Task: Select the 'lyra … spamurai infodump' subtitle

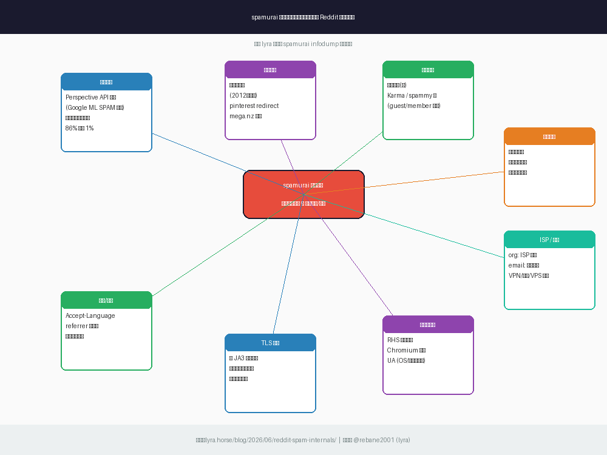Action: tap(303, 44)
